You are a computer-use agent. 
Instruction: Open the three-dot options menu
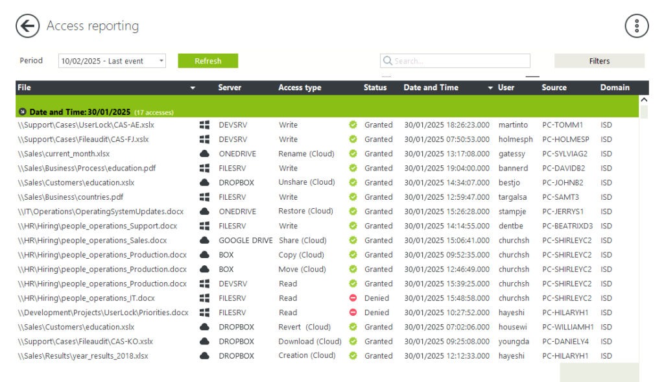pos(636,26)
